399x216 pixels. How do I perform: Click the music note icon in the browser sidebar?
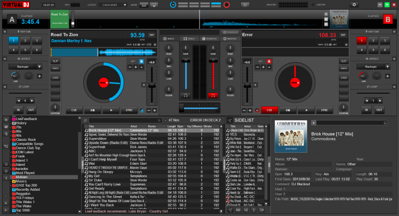(x=6, y=164)
